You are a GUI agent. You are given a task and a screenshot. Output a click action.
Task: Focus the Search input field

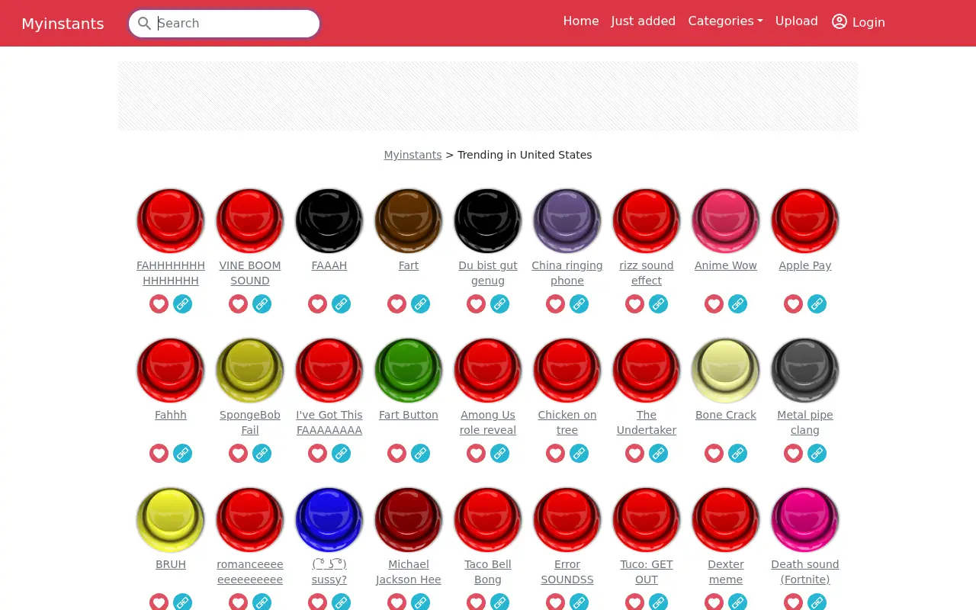coord(224,24)
